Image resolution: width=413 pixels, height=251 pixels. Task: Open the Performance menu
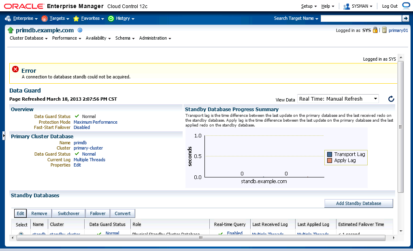pos(67,38)
